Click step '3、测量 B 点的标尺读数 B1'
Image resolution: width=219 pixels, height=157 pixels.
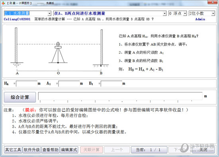click(141, 61)
